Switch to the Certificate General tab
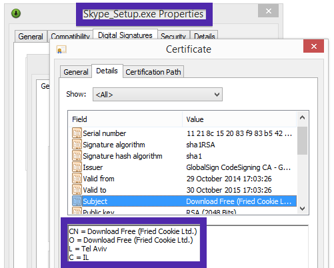This screenshot has height=268, width=334. point(76,72)
